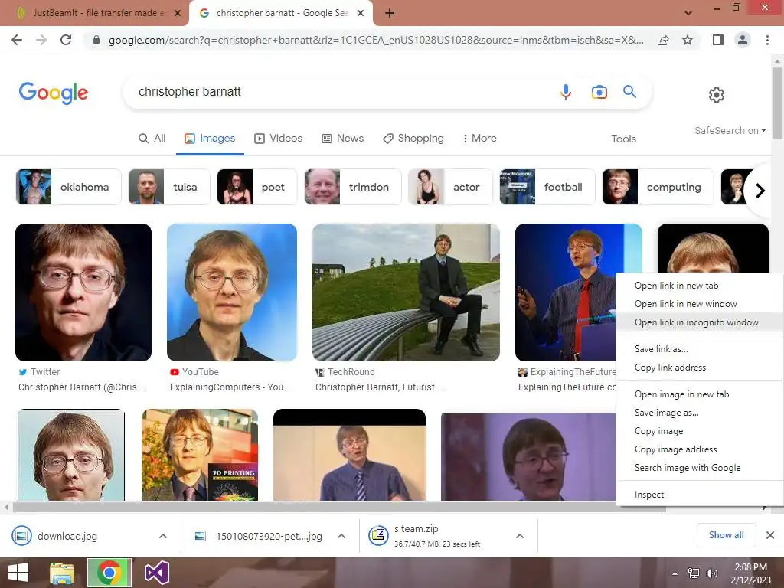The width and height of the screenshot is (784, 588).
Task: Show more suggestion chips with the right arrow
Action: (759, 191)
